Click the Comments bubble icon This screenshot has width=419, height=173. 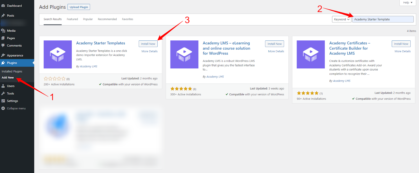click(x=3, y=45)
